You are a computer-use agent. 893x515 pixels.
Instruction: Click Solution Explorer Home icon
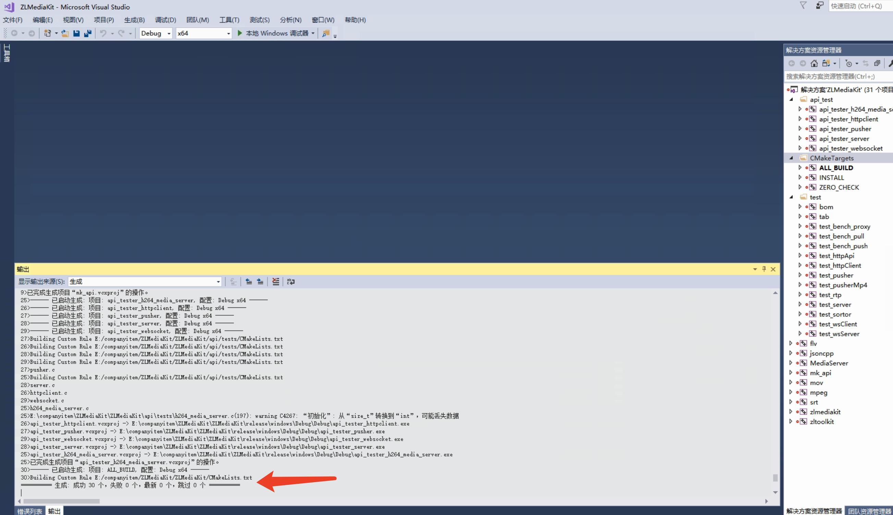click(814, 63)
